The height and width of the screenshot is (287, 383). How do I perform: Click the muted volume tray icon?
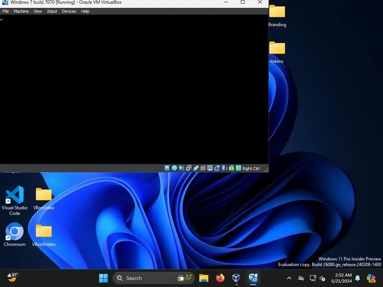click(x=322, y=278)
